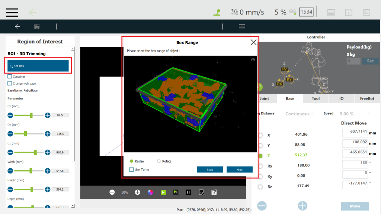Switch to the Tool tab
The width and height of the screenshot is (381, 214).
(x=316, y=98)
